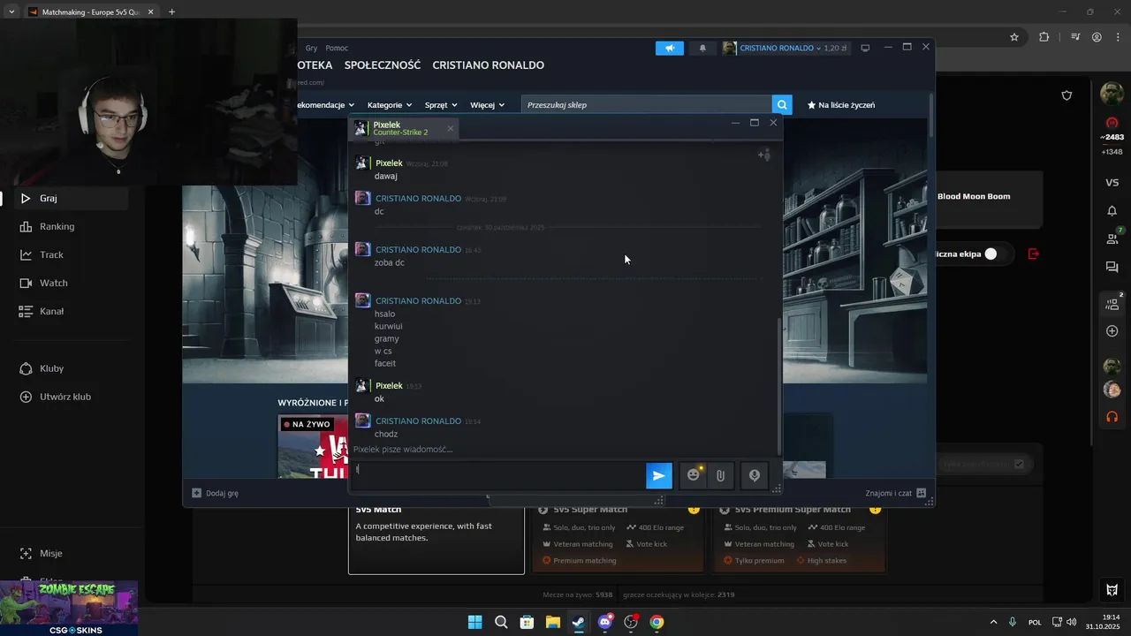Open the SPOŁECZNOŚĆ tab in Steam

pyautogui.click(x=383, y=65)
